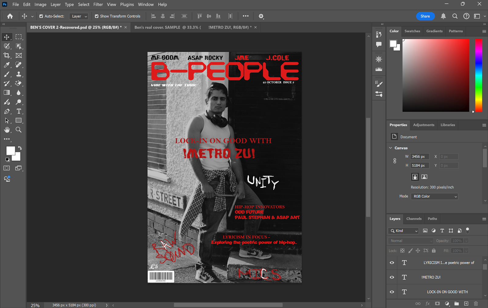
Task: Create a new layer group
Action: (x=457, y=304)
